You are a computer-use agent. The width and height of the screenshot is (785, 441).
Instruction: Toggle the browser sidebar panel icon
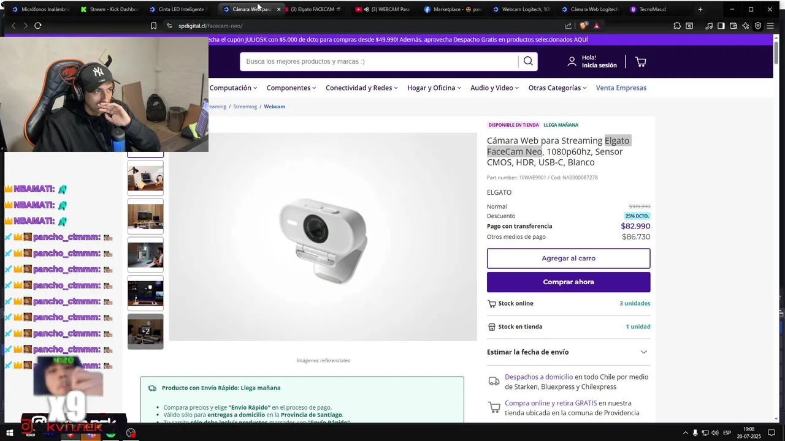pos(721,26)
